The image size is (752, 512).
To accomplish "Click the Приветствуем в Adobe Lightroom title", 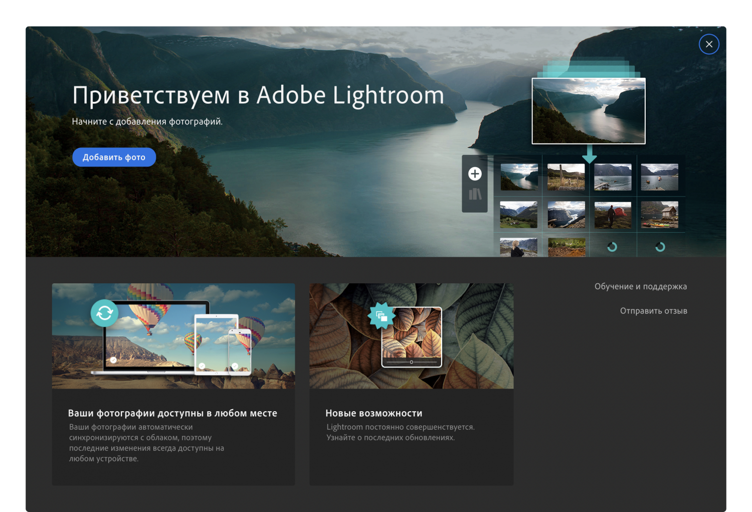I will pos(258,95).
